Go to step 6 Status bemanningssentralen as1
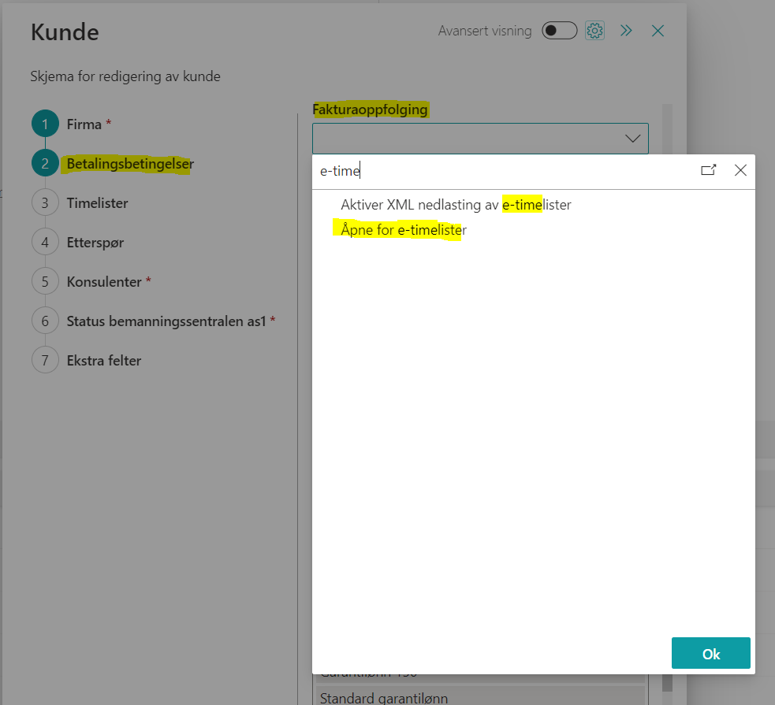 pos(154,321)
